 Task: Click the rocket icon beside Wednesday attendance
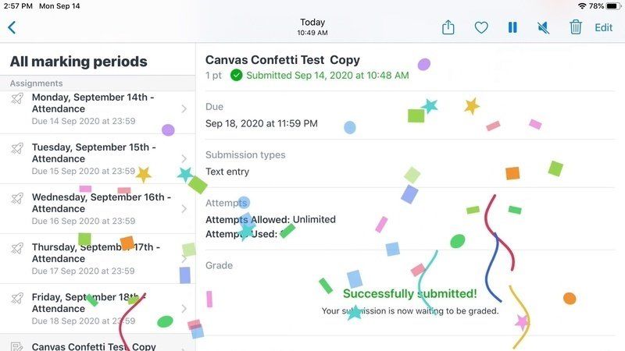point(17,199)
